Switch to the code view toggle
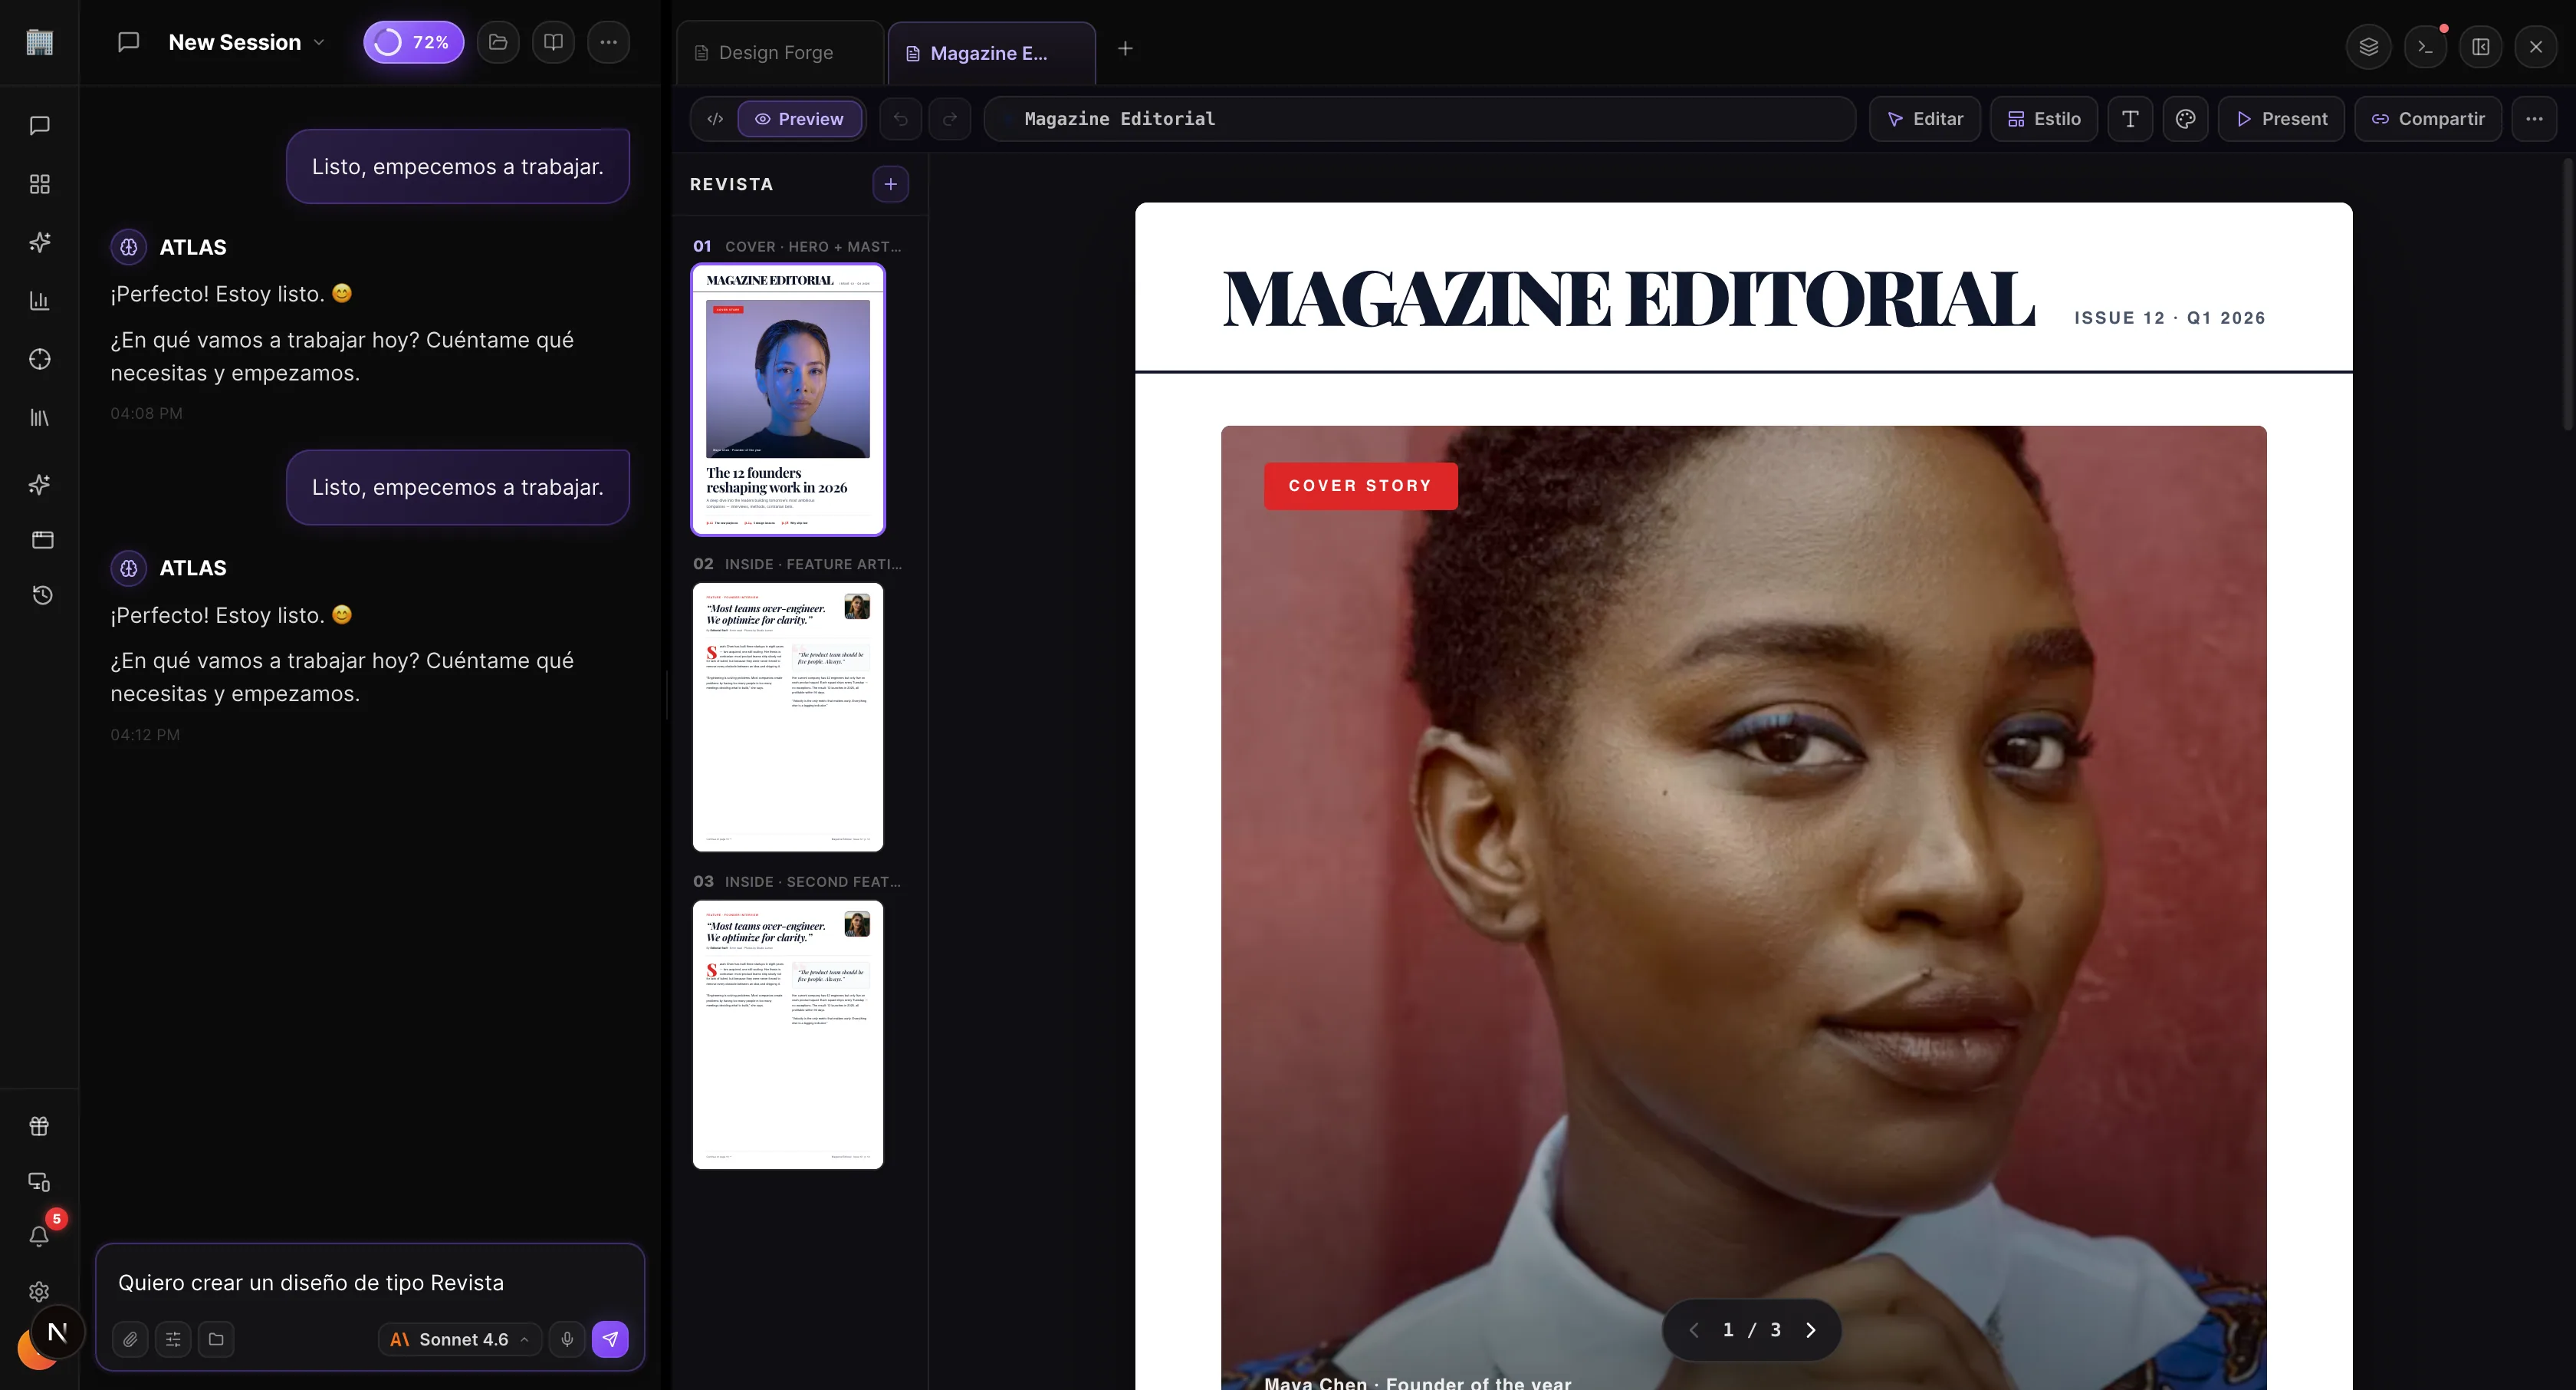Screen dimensions: 2576x1390 [x=715, y=119]
